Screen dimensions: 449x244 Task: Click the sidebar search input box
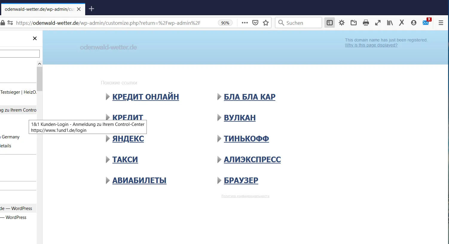point(20,54)
